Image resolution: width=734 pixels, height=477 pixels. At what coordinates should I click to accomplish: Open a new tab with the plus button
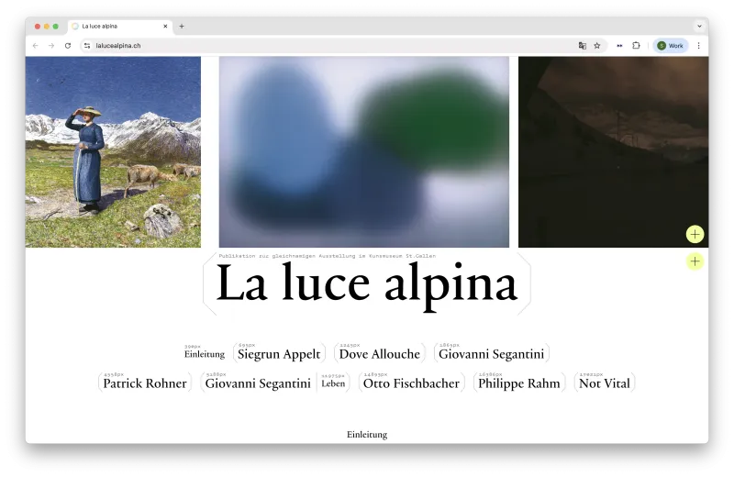182,27
